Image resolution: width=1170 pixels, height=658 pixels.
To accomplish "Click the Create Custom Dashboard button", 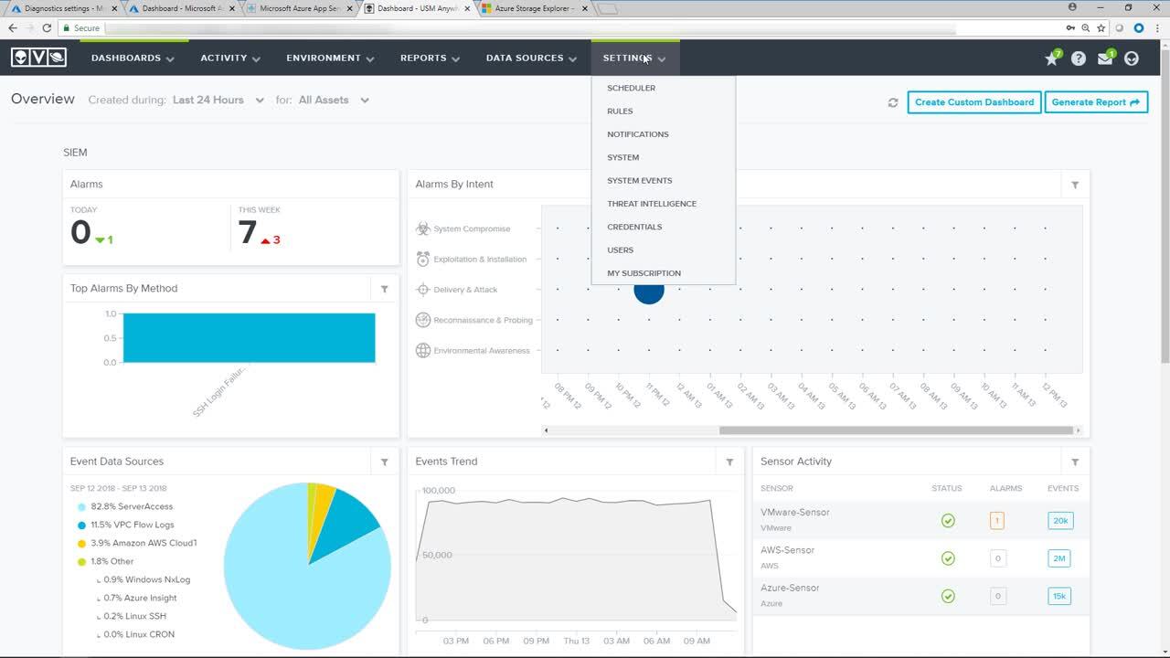I will 974,102.
